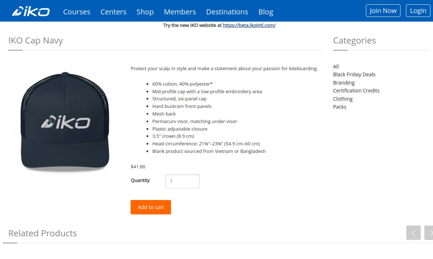Open the Members menu item
The image size is (433, 259).
[180, 12]
